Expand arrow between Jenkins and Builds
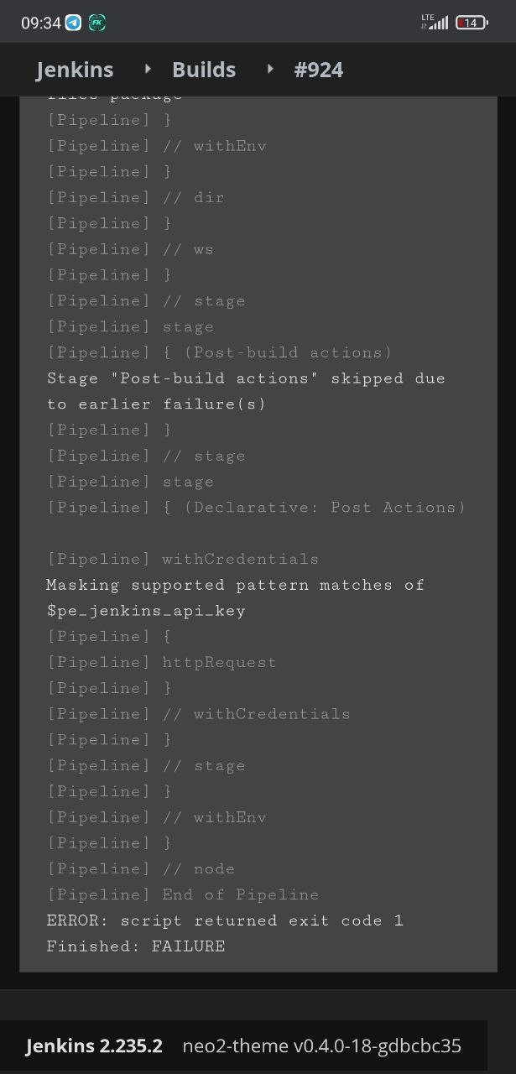Screen dimensions: 516x1074 point(149,68)
